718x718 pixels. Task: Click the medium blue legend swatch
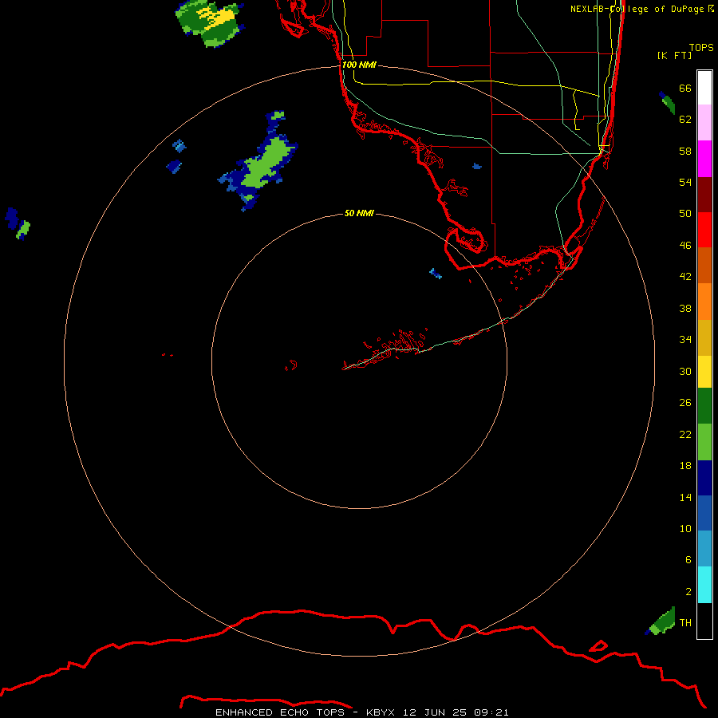704,513
